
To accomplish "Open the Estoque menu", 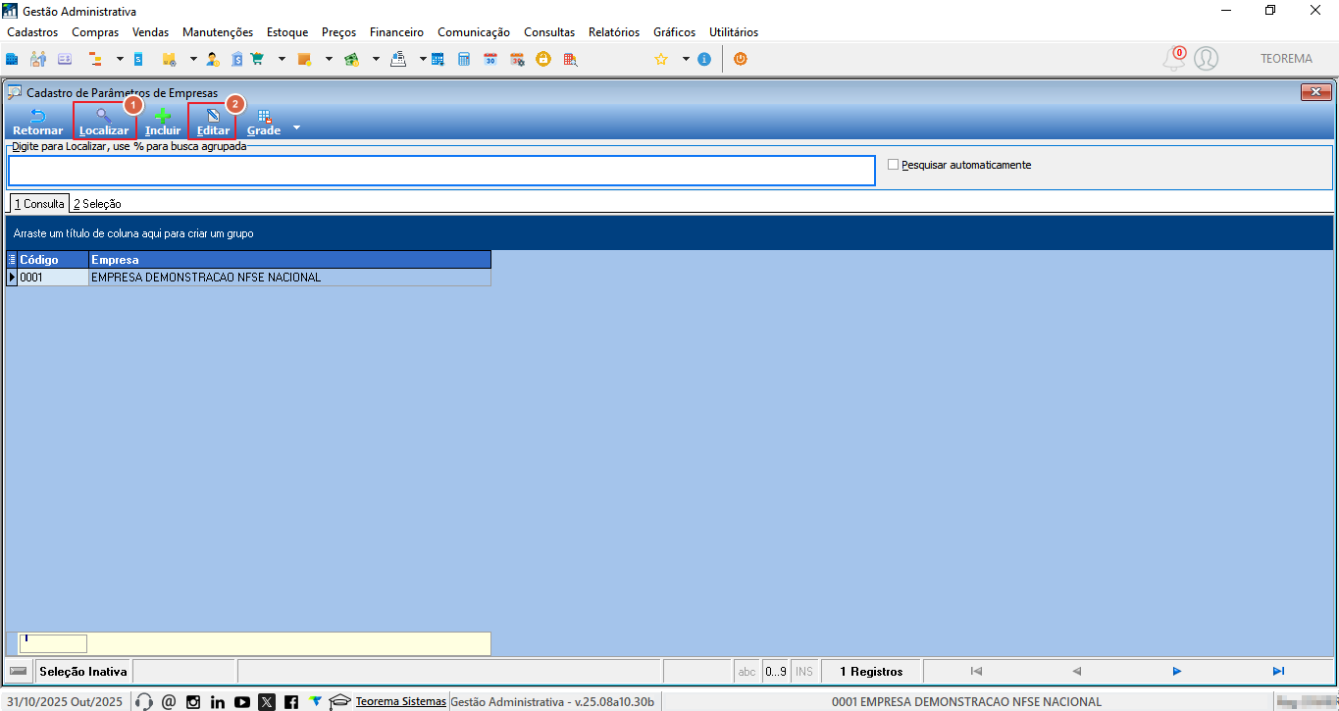I will click(x=287, y=32).
